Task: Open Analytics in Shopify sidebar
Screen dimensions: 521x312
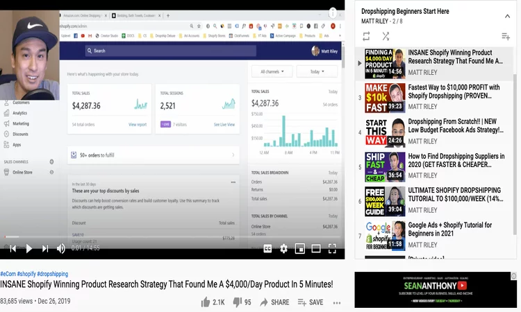Action: 19,113
